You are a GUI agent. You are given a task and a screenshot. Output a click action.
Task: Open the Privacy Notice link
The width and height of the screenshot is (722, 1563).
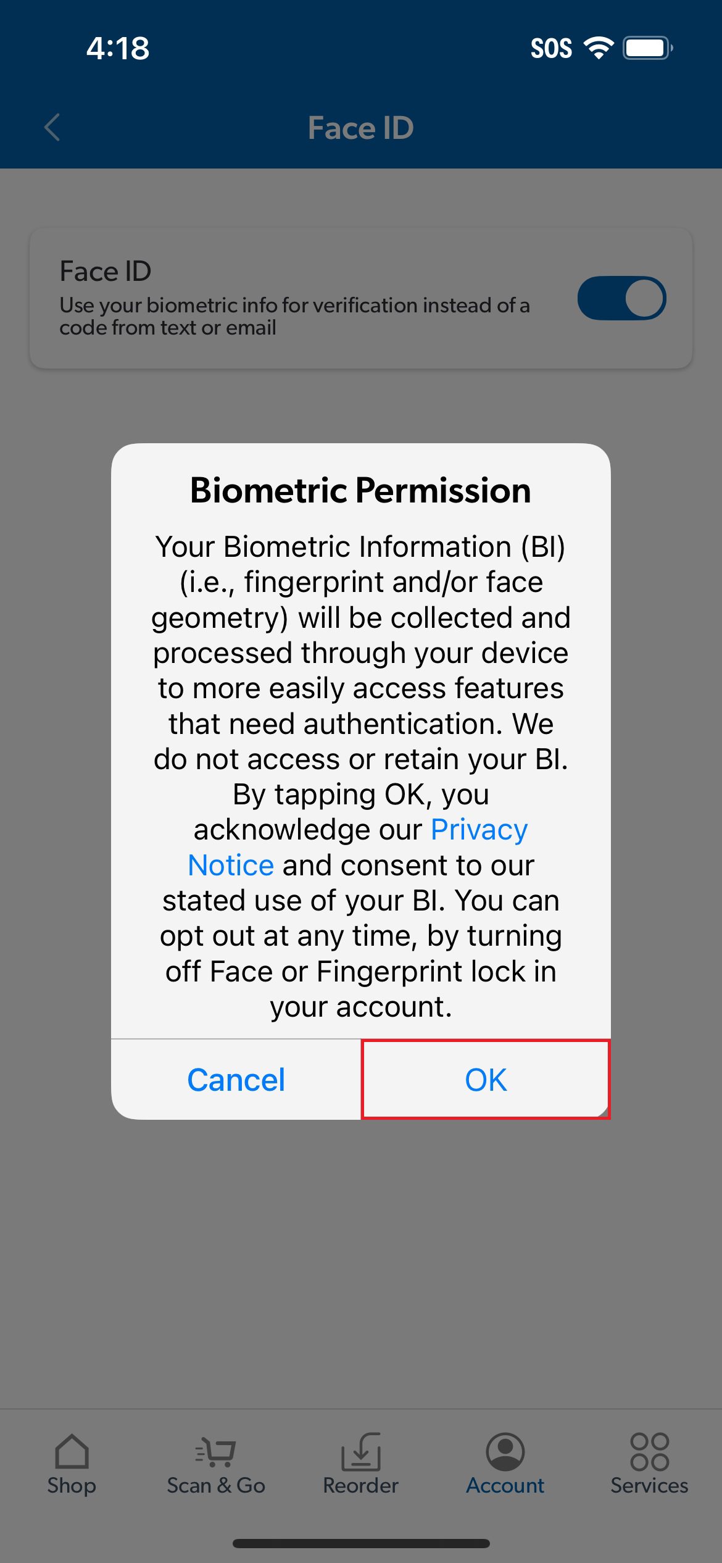358,847
